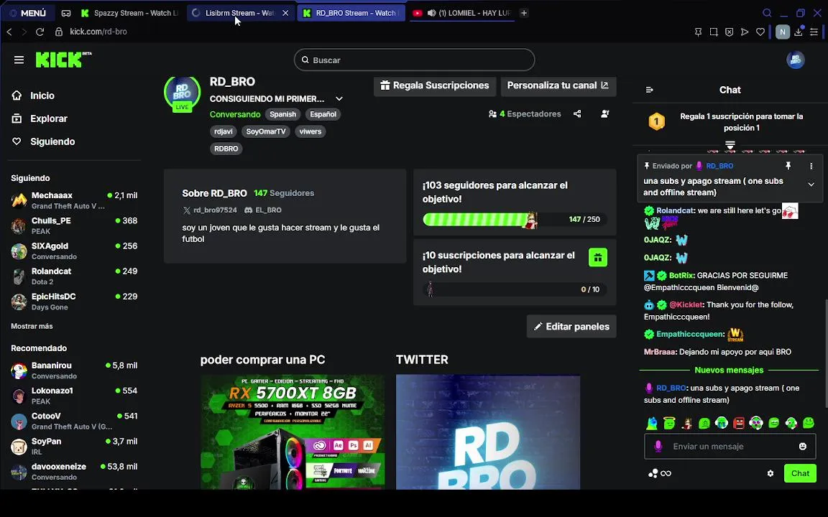Expand the pinned message chevron

click(x=811, y=184)
